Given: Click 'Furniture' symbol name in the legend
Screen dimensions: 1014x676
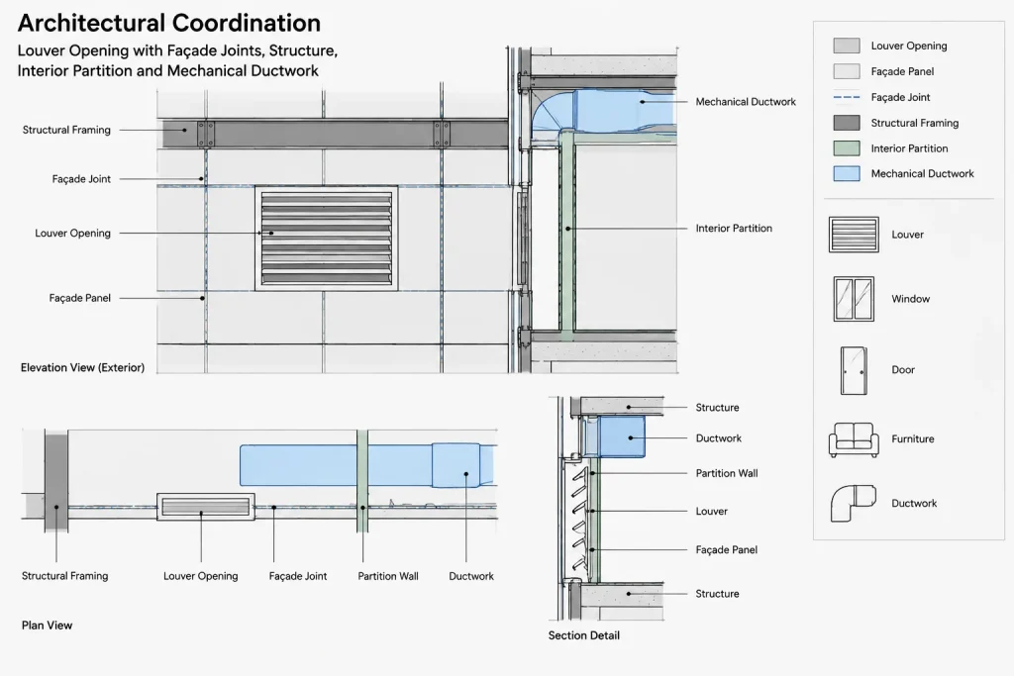Looking at the screenshot, I should tap(912, 439).
